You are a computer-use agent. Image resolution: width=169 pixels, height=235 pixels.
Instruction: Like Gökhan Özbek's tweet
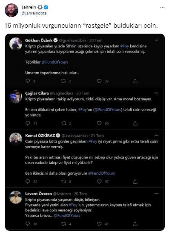(99, 81)
